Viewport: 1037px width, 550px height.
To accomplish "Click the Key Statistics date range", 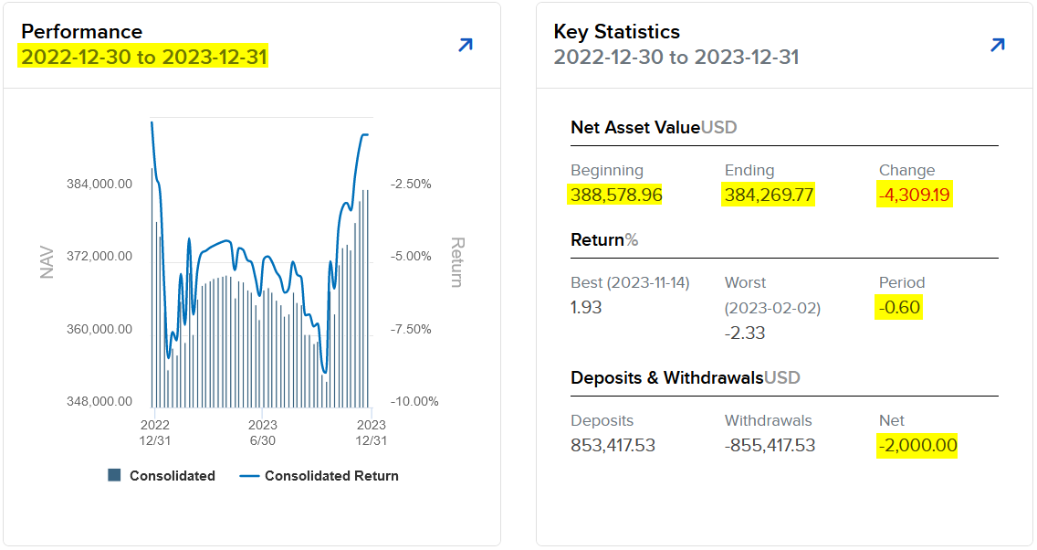I will [676, 58].
